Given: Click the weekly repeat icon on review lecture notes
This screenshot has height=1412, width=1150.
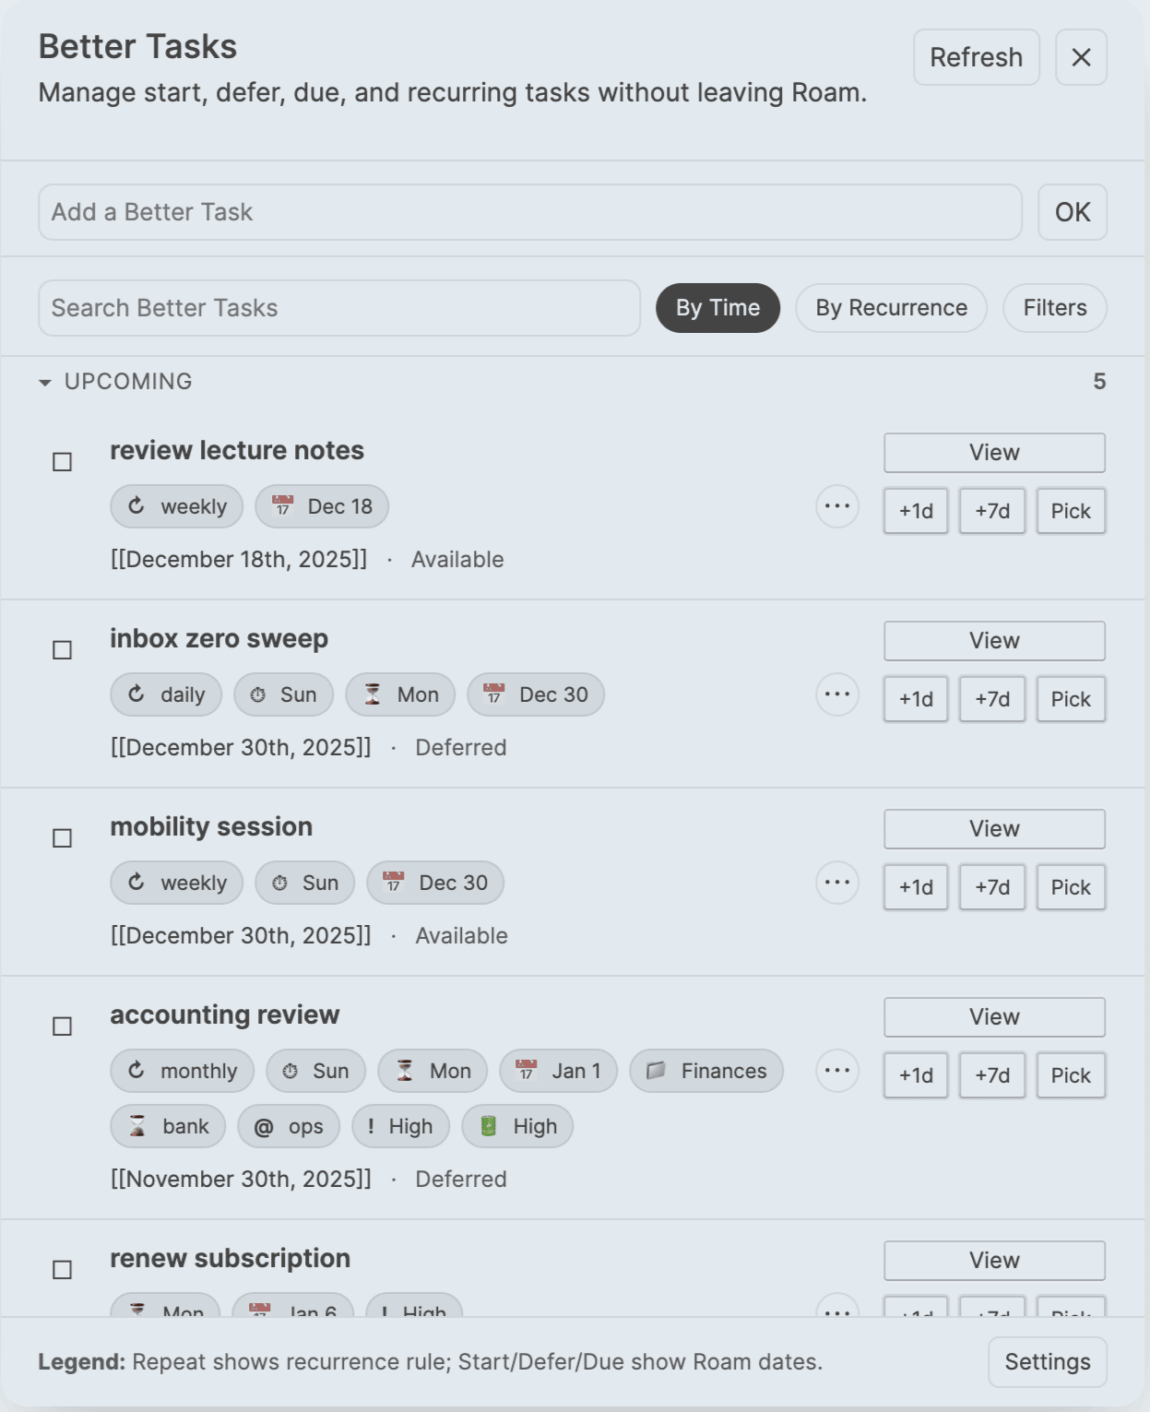Looking at the screenshot, I should [136, 506].
